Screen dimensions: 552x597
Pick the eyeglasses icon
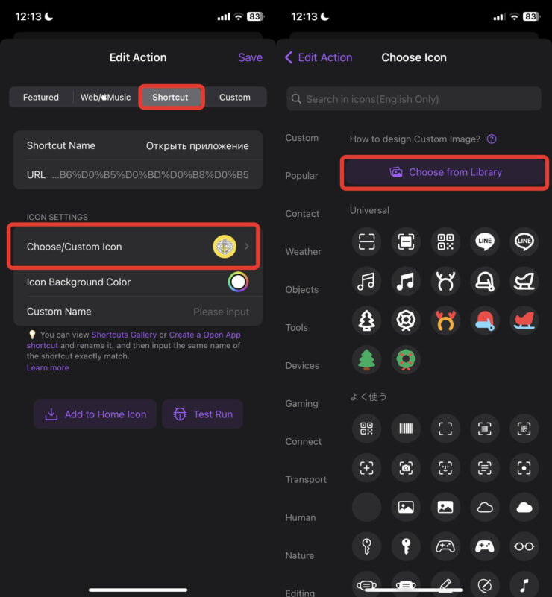click(524, 546)
